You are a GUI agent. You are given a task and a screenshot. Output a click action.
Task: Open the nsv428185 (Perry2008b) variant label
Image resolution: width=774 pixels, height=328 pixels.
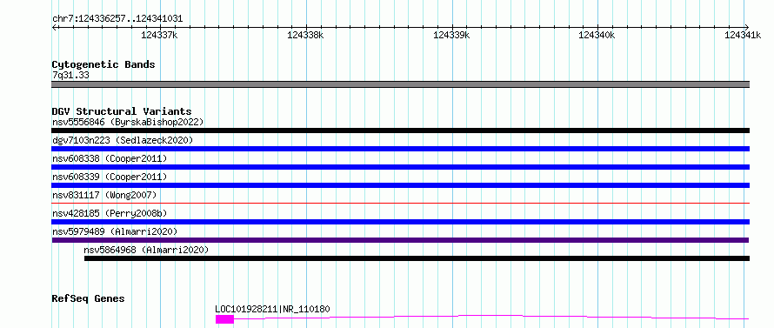pos(110,213)
